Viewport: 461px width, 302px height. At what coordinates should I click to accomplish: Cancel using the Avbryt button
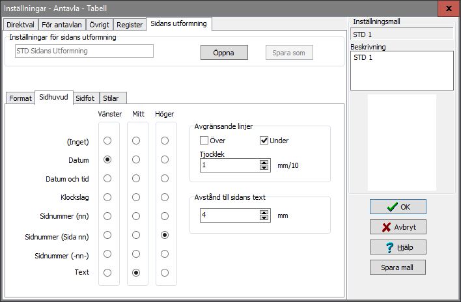pyautogui.click(x=398, y=227)
